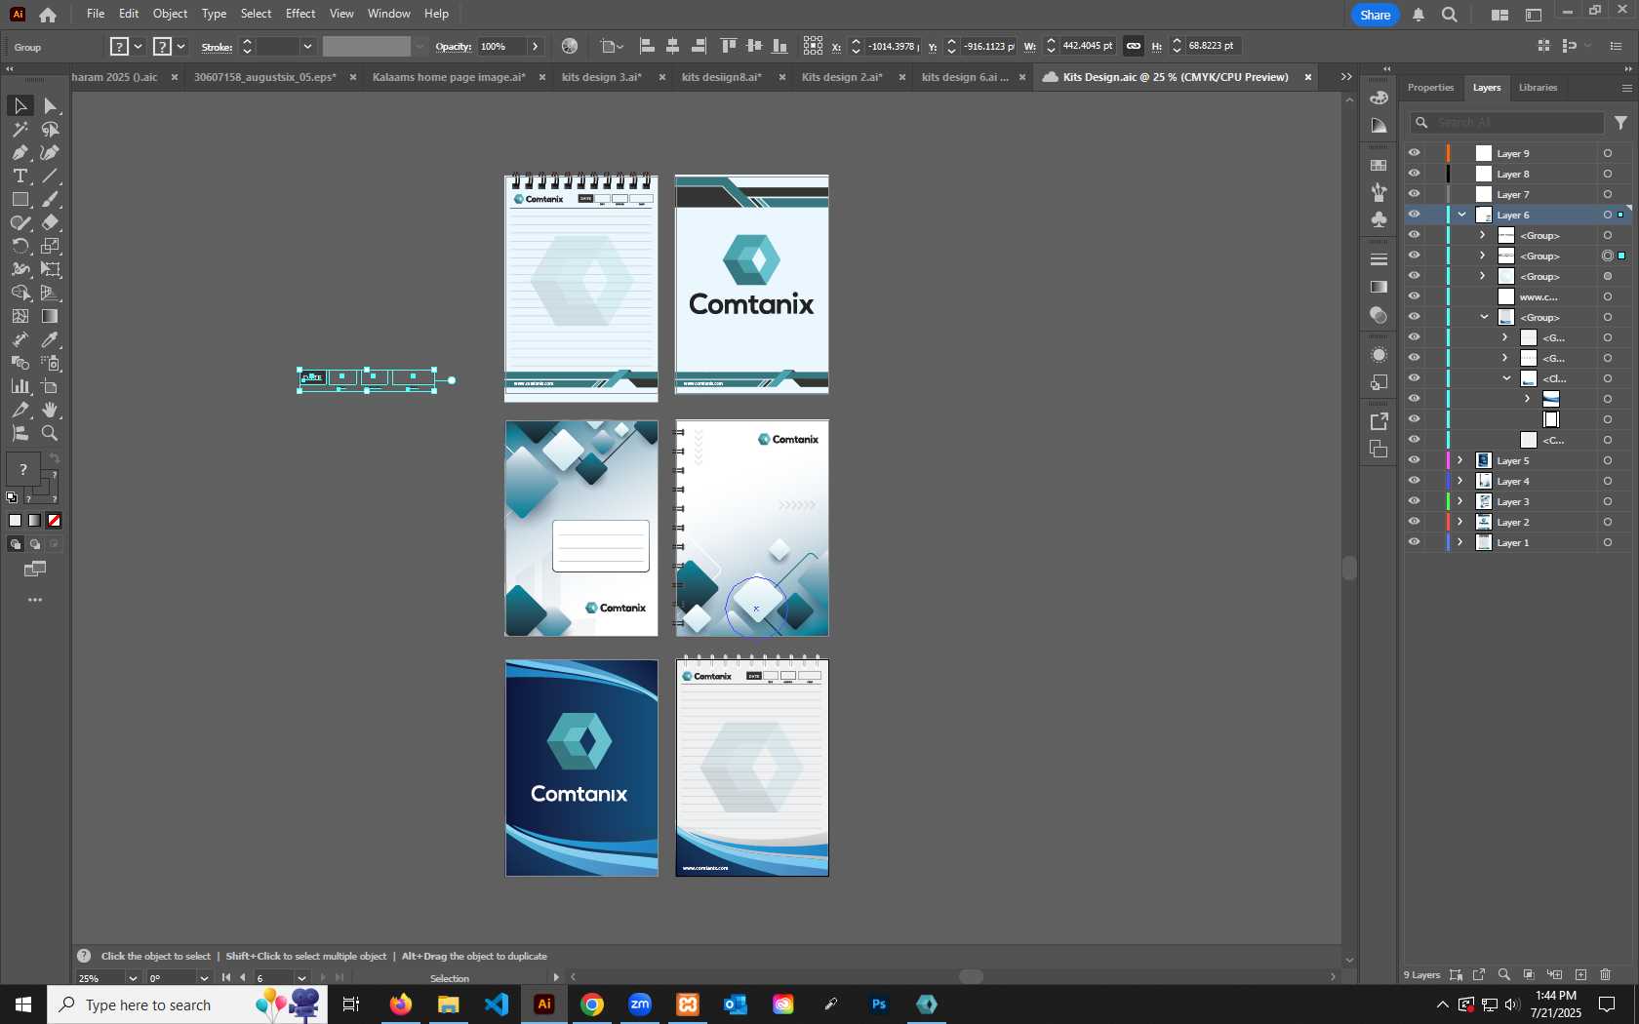
Task: Activate the Type tool
Action: [20, 176]
